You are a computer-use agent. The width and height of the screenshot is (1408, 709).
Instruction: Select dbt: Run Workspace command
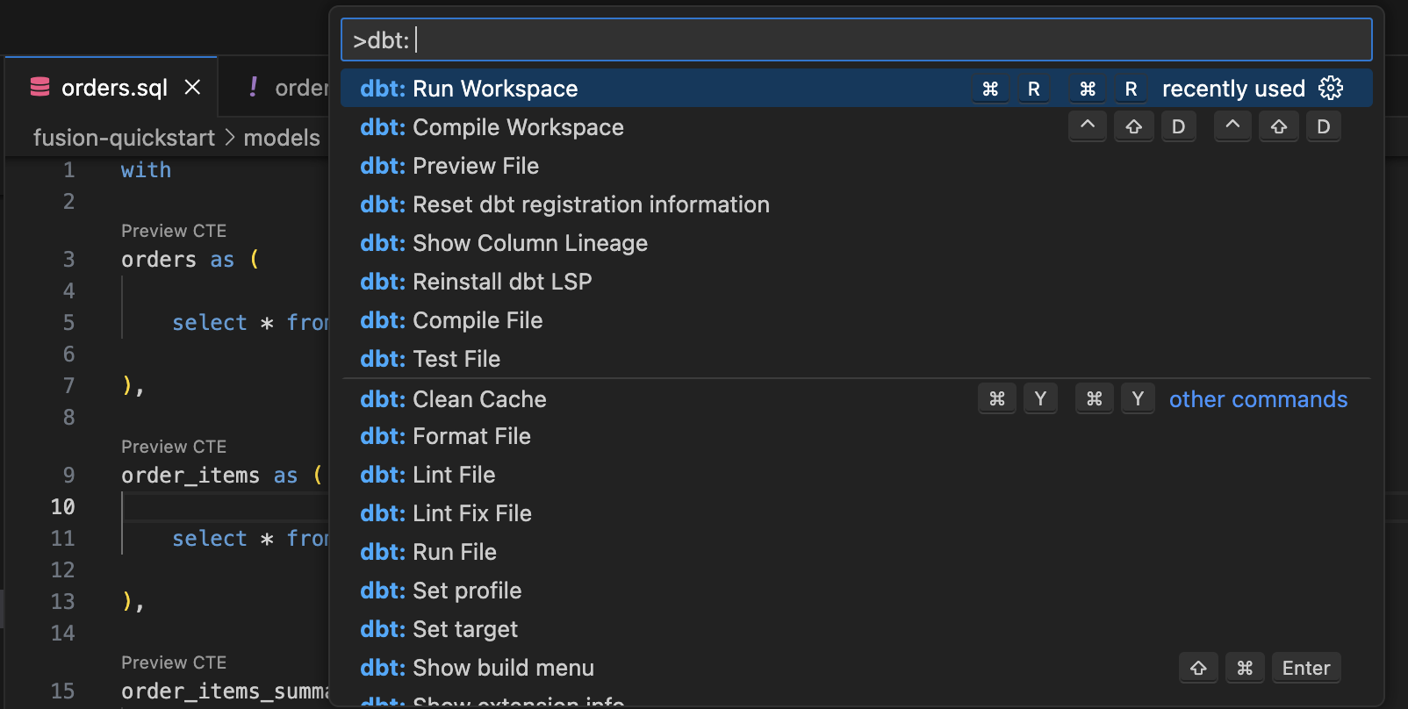coord(469,89)
